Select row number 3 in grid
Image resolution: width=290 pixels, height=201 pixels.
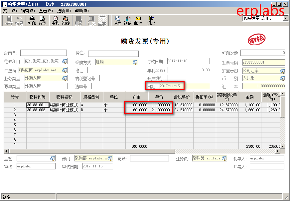(x=15, y=115)
